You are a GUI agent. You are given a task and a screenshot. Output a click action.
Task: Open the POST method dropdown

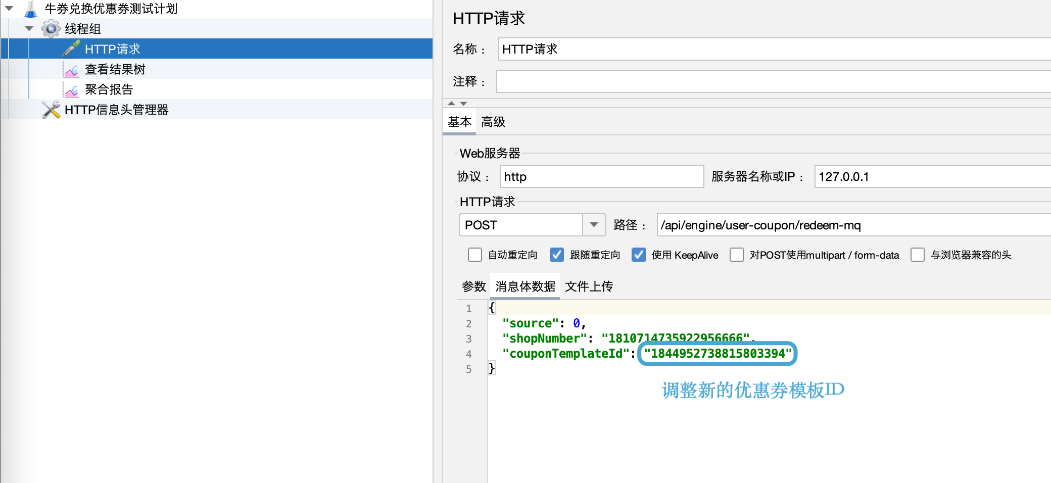(594, 225)
